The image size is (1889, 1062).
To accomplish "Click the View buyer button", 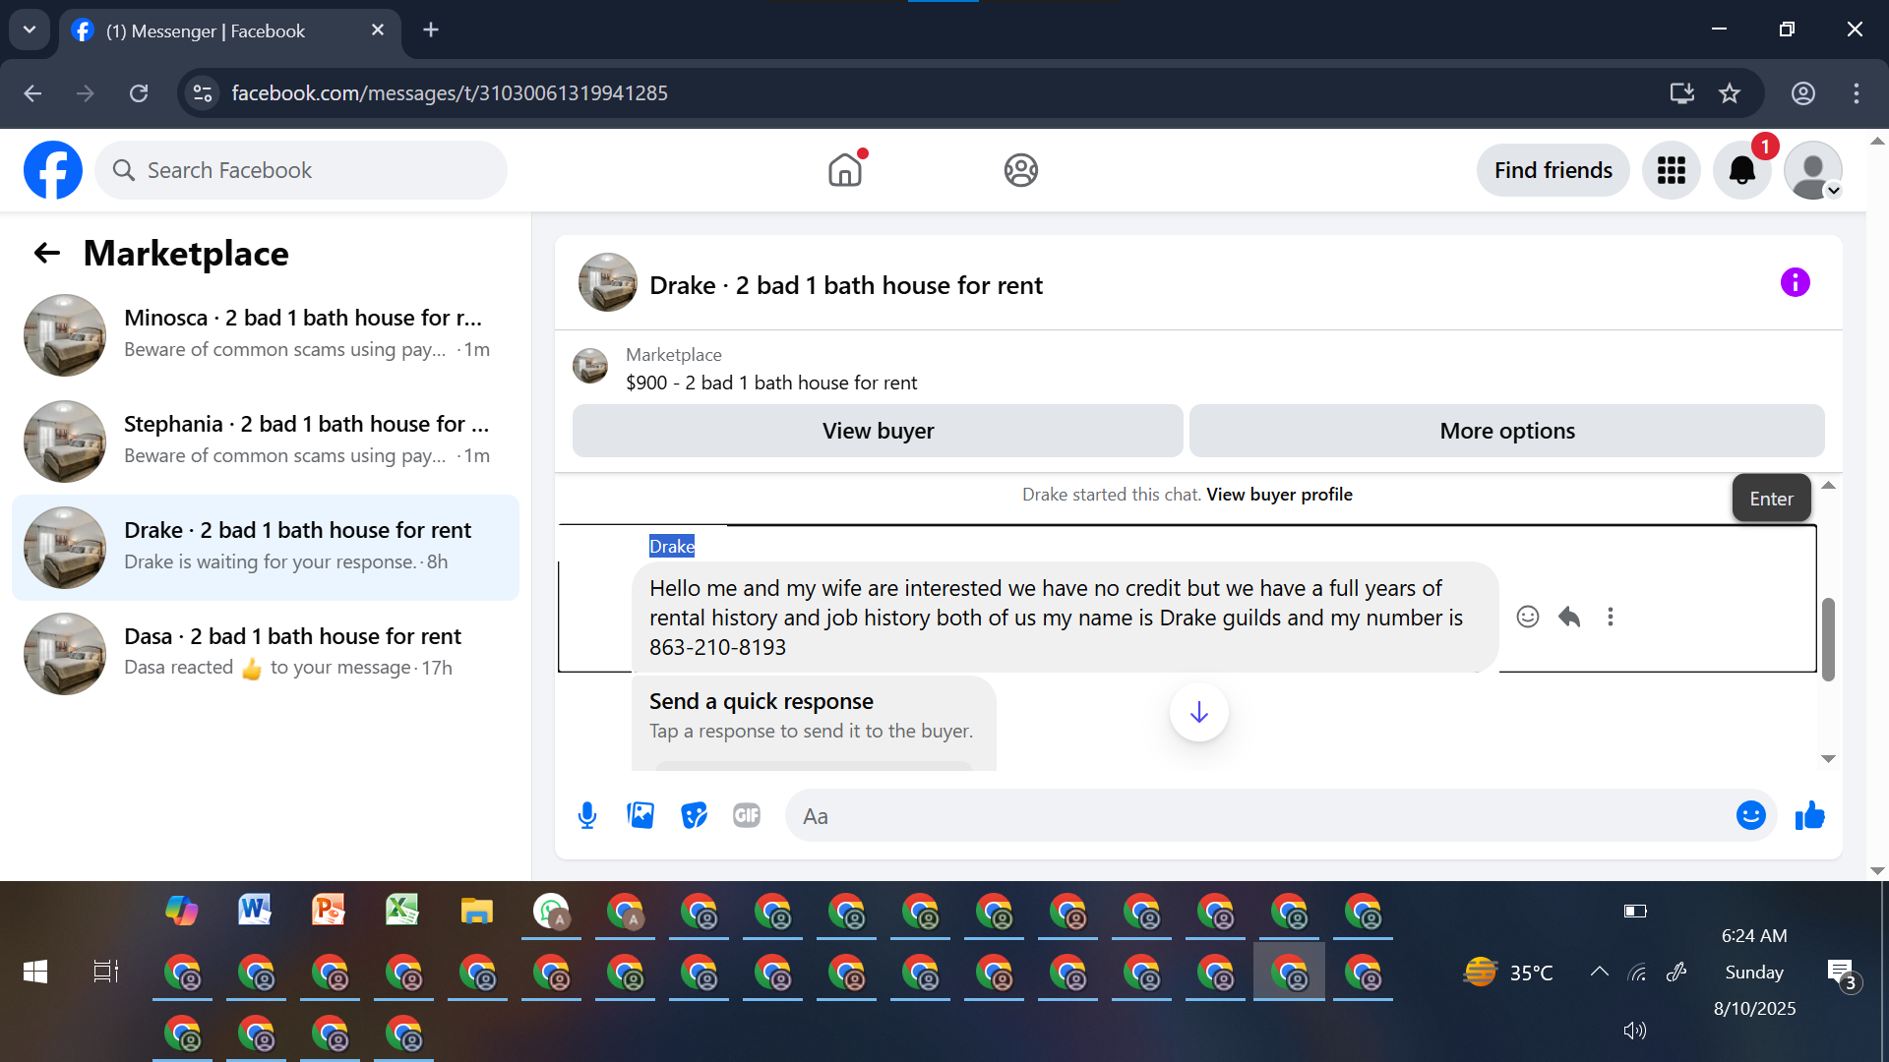I will coord(878,431).
